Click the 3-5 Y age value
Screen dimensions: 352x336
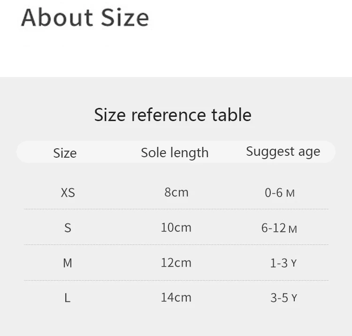[x=283, y=298]
